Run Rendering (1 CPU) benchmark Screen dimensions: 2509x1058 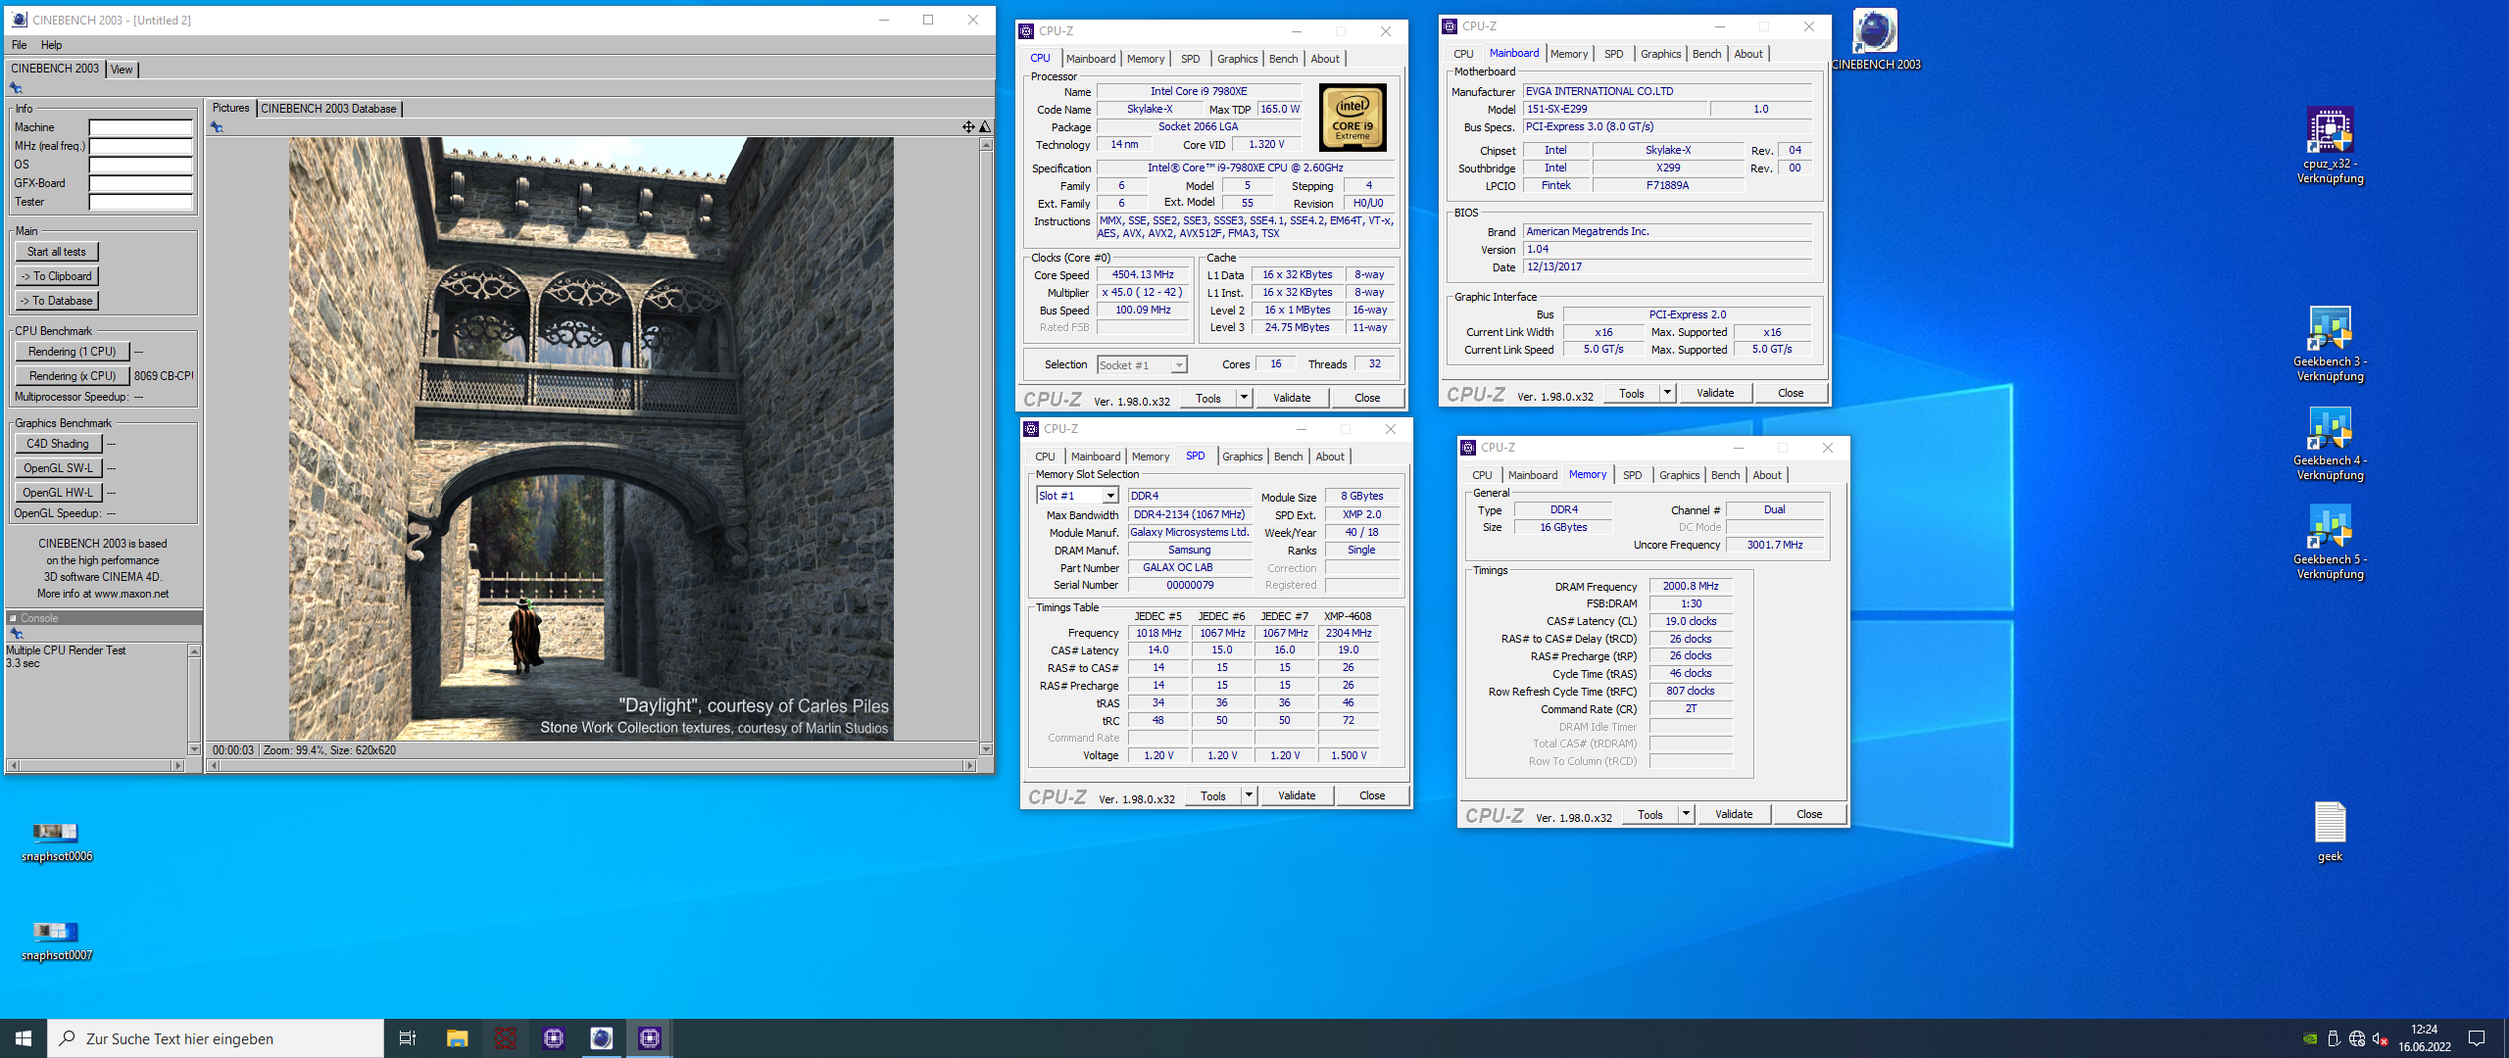72,352
